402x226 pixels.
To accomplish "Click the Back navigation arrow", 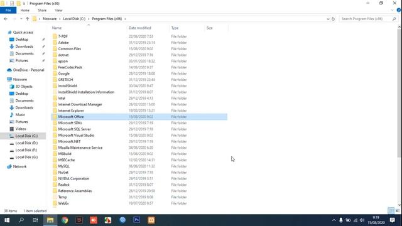I will coord(6,19).
